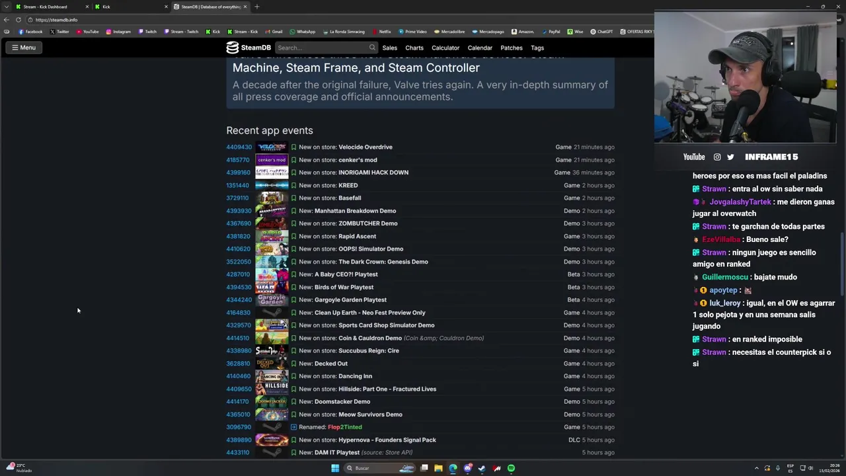846x476 pixels.
Task: Open File Explorer from the taskbar
Action: coord(438,468)
